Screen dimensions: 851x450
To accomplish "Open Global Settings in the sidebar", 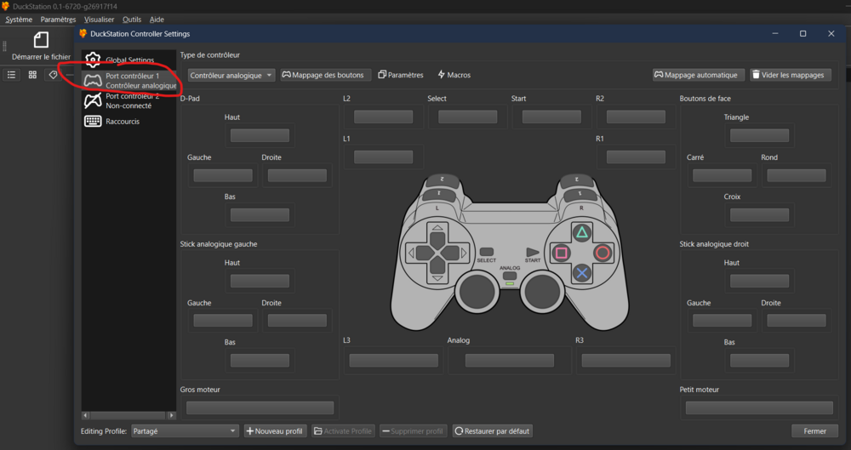I will 129,60.
